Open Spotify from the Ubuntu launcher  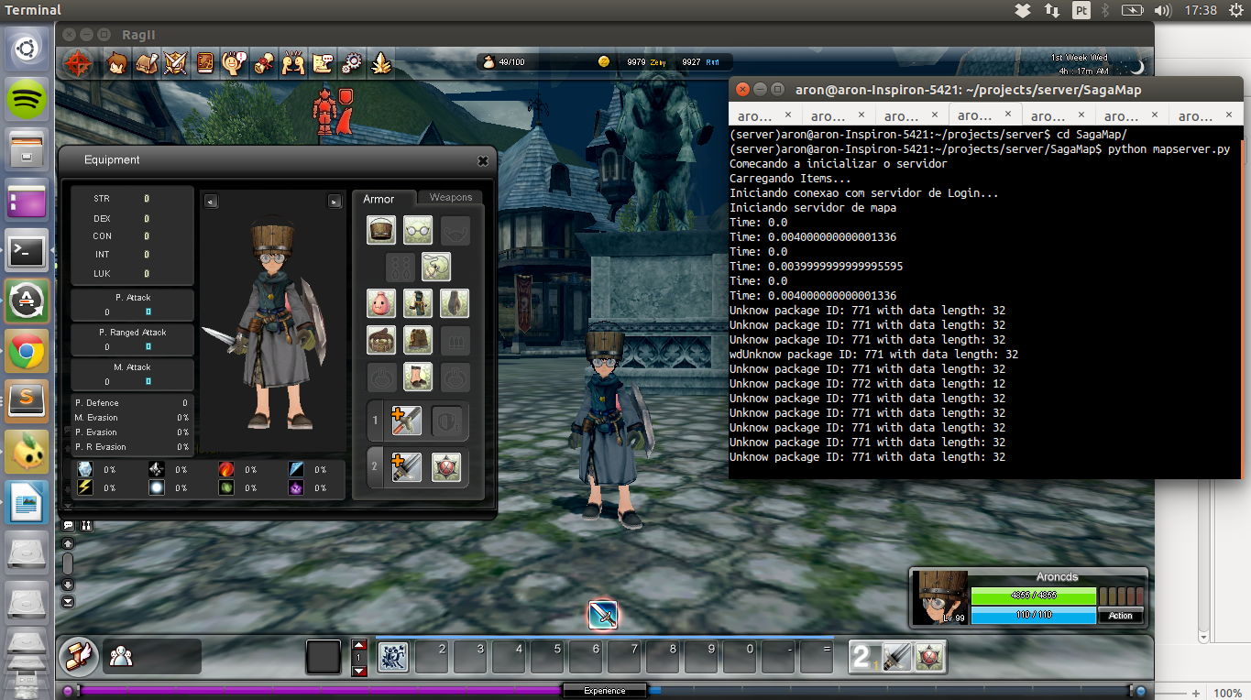coord(27,98)
